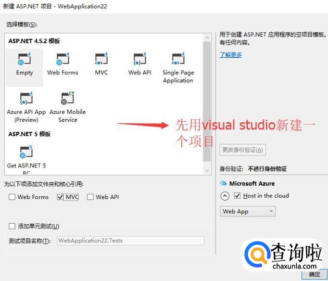Viewport: 328px width, 281px height.
Task: Click the Azure Mobile Service label
Action: (67, 115)
